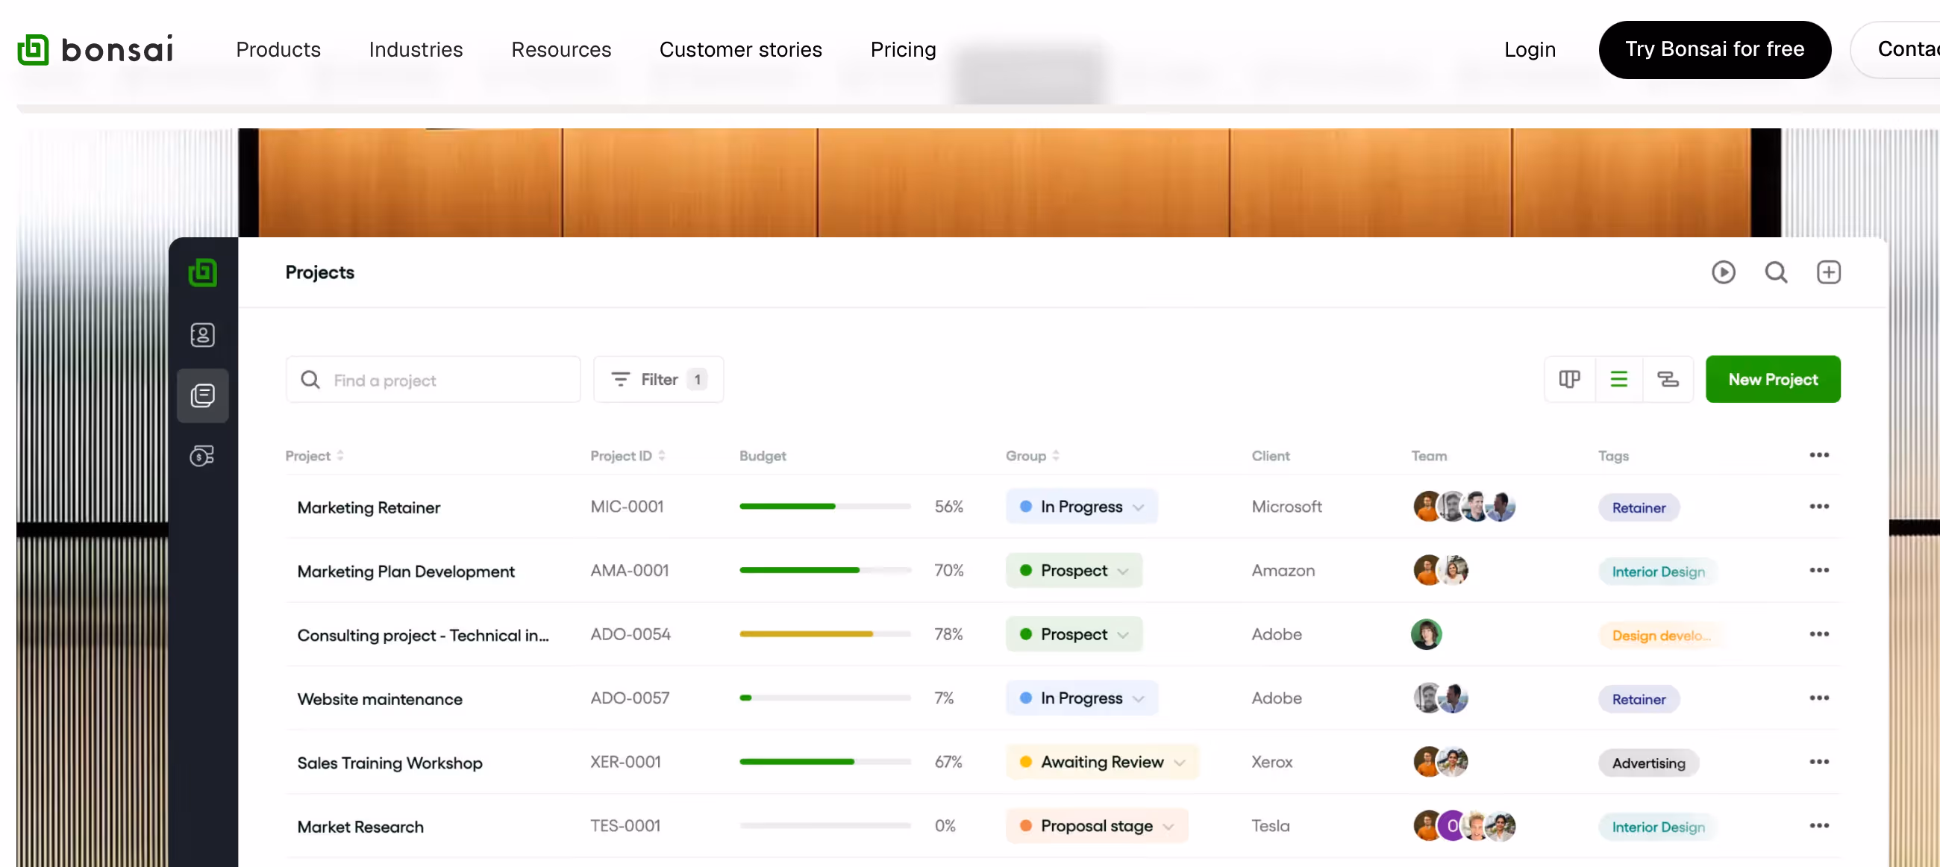
Task: Click the Tesla client cell
Action: tap(1271, 826)
